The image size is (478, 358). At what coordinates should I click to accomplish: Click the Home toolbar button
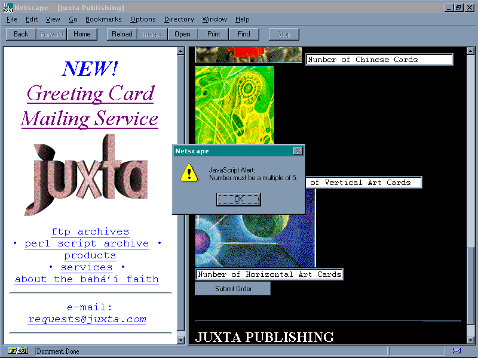click(x=82, y=34)
